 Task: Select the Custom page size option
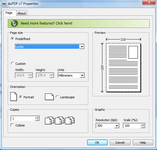pyautogui.click(x=12, y=64)
